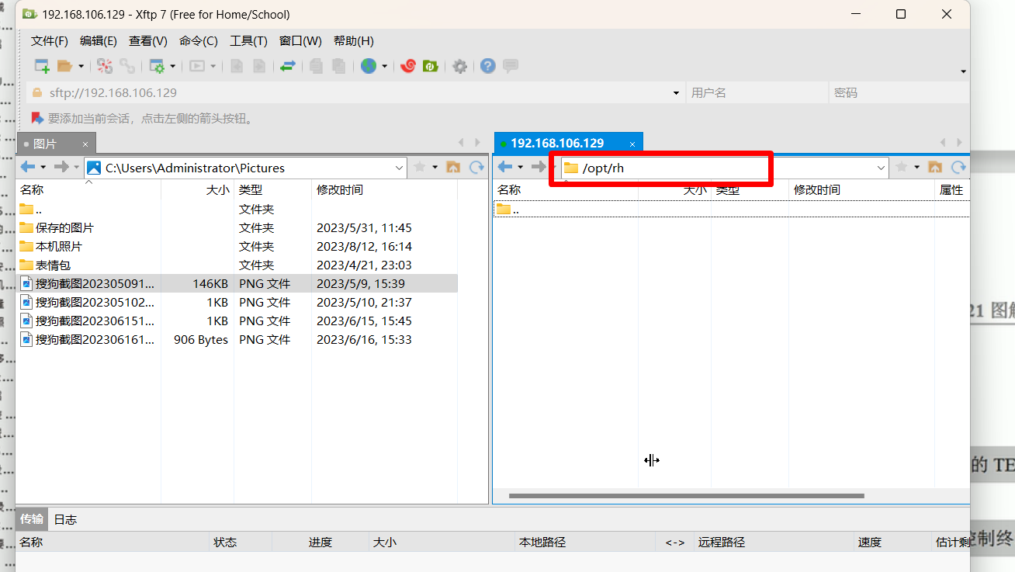
Task: Expand the session properties dropdown arrow
Action: tap(172, 67)
